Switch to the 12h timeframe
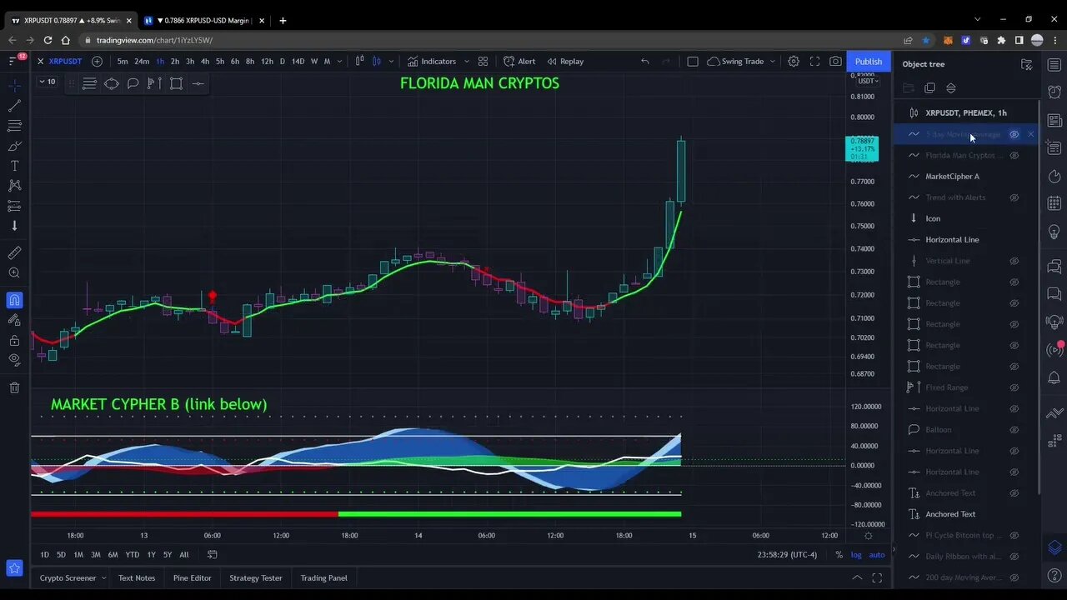The height and width of the screenshot is (600, 1067). point(267,61)
